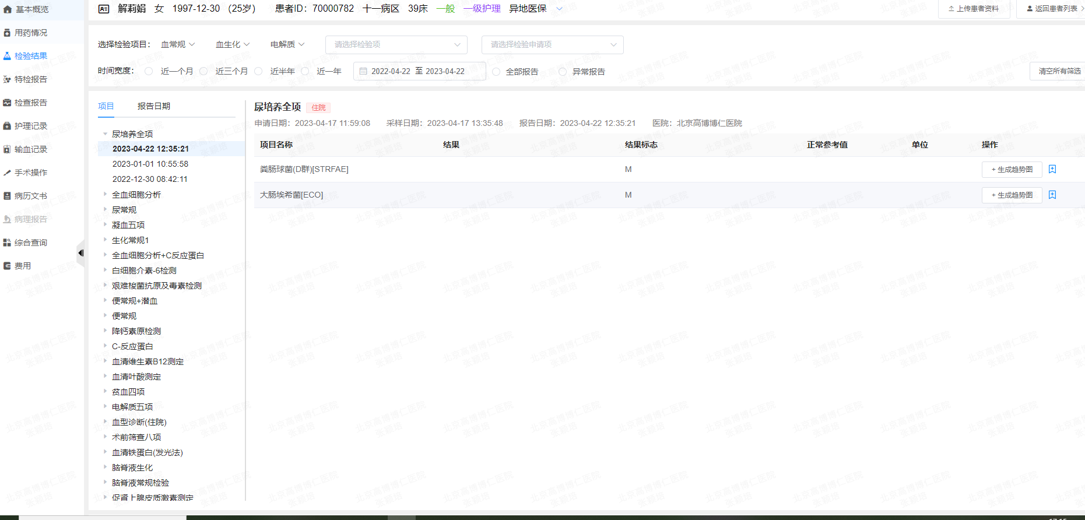Expand the 生化常规1 tree node
The width and height of the screenshot is (1085, 520).
pos(105,240)
